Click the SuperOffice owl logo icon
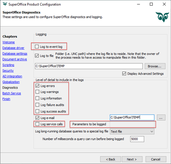Screen dimensions: 171x164 coord(162,17)
